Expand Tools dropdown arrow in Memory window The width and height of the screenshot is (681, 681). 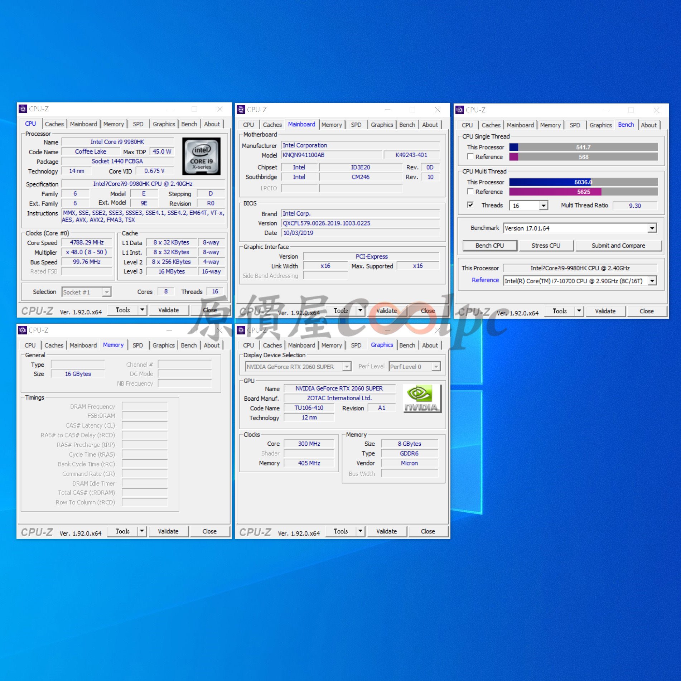pyautogui.click(x=142, y=531)
